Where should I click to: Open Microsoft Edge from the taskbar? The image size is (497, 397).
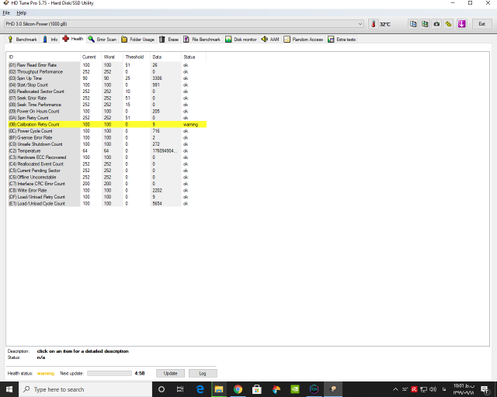pyautogui.click(x=200, y=389)
